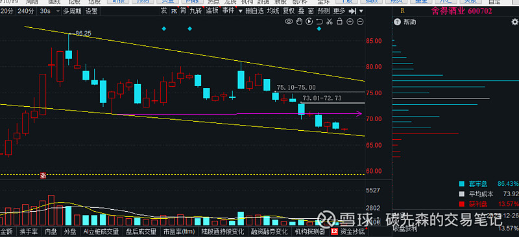Select the 机构探测器 indicator tab
Screen dimensions: 519x237
click(x=310, y=231)
